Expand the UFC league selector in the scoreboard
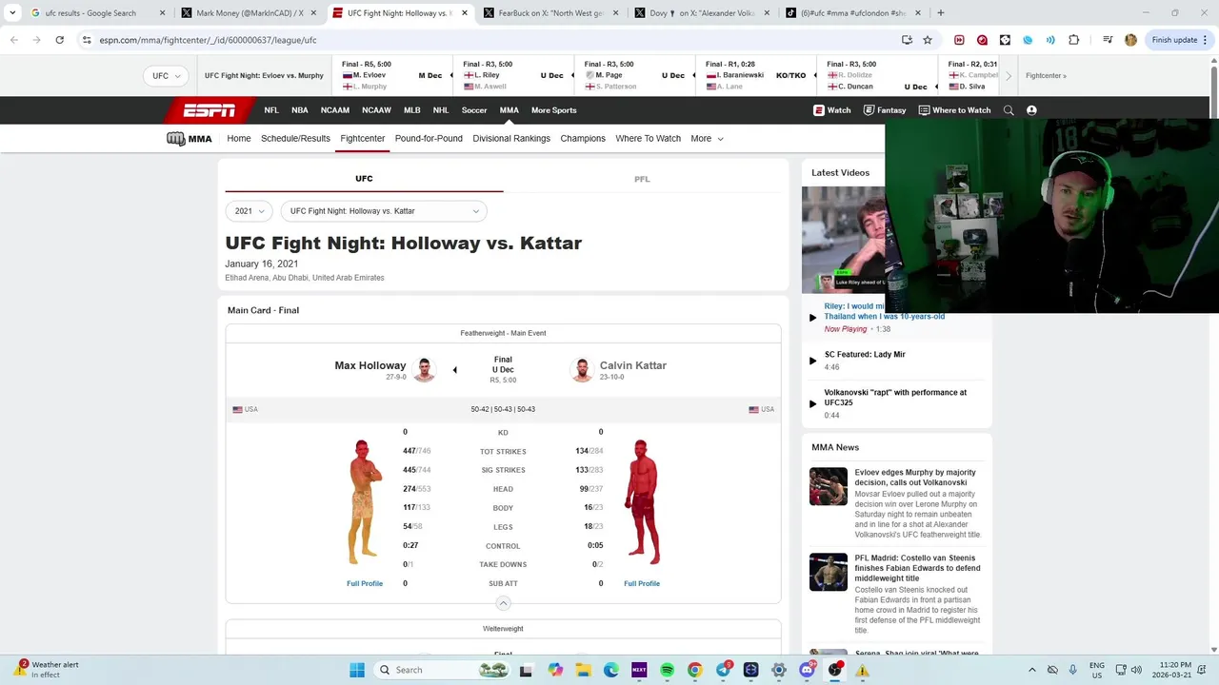Viewport: 1219px width, 685px height. tap(166, 76)
